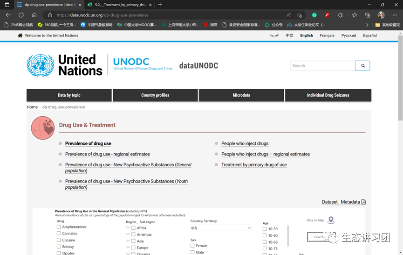Check the Africa region checkbox
The height and width of the screenshot is (255, 403).
coord(133,228)
